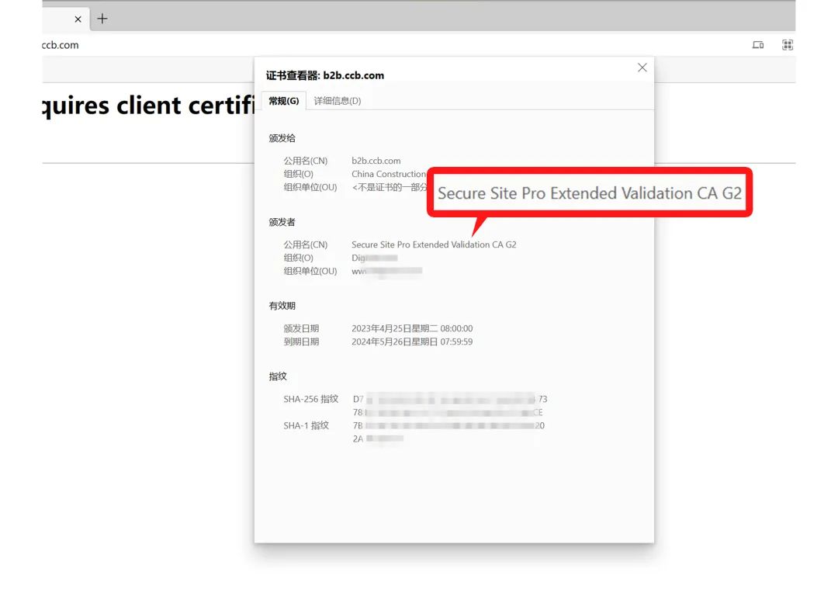Viewport: 838px width, 593px height.
Task: Click the SHA-1 指纹 label
Action: click(x=306, y=425)
